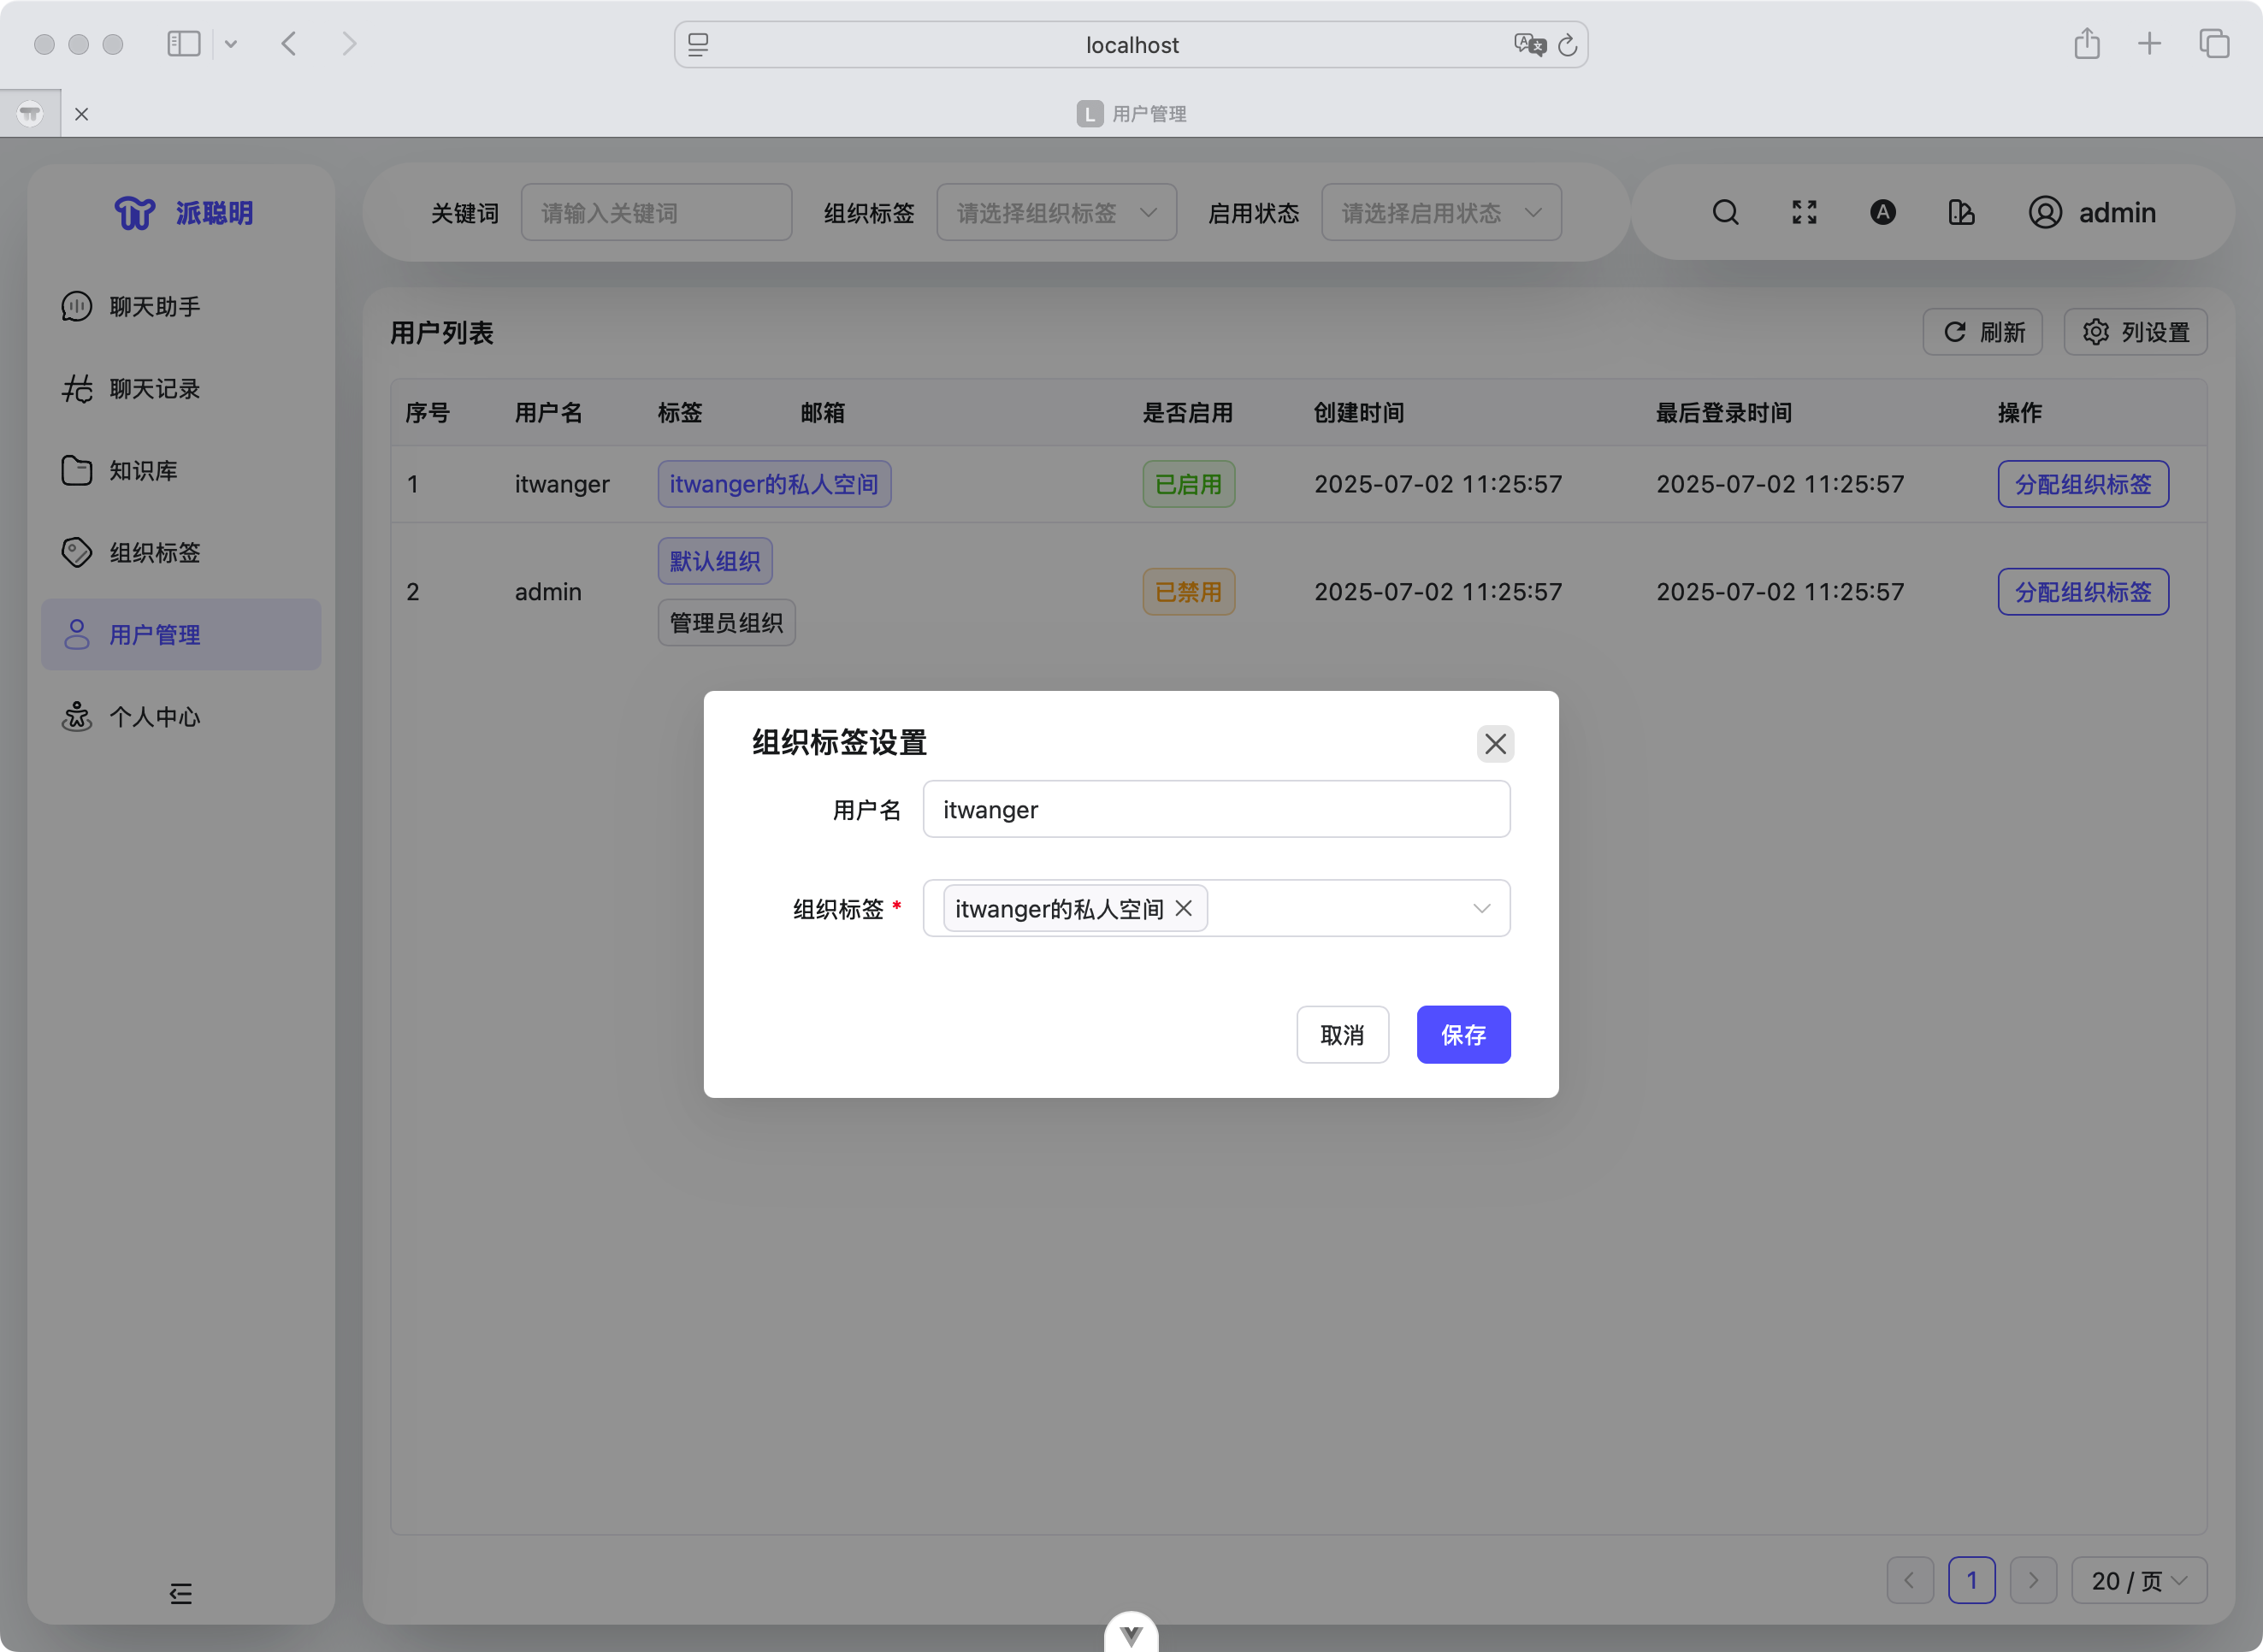
Task: Click Safari's reload page icon
Action: pyautogui.click(x=1567, y=45)
